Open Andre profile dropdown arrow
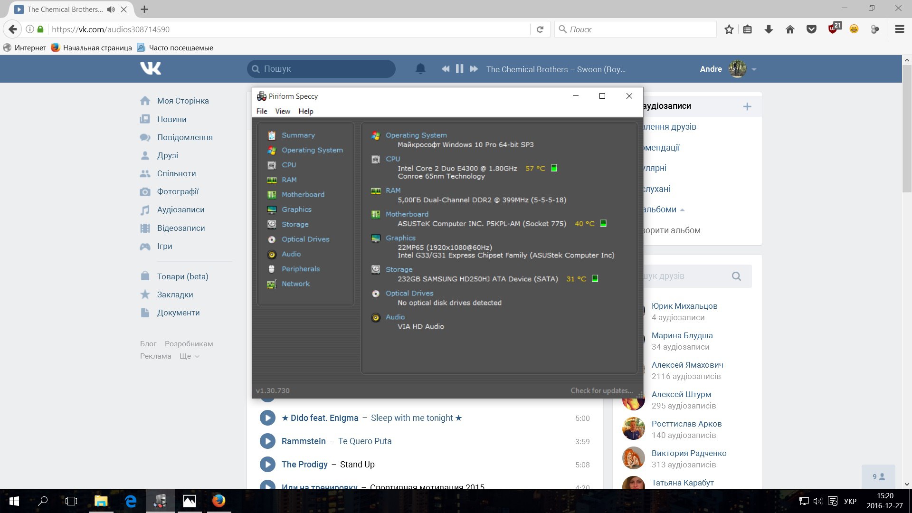Image resolution: width=912 pixels, height=513 pixels. point(754,69)
